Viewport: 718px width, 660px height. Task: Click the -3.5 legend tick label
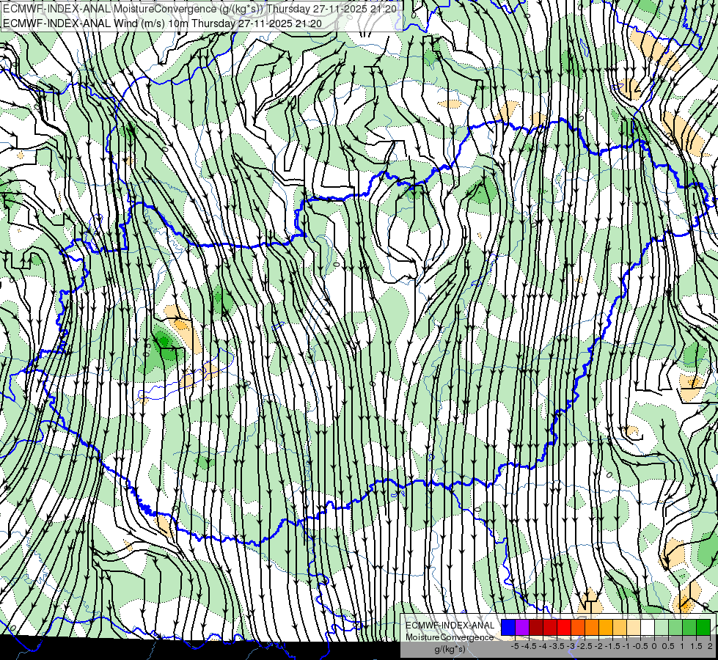pos(557,646)
